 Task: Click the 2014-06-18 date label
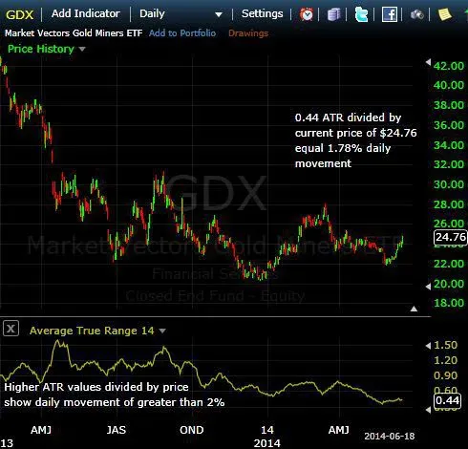click(x=390, y=436)
